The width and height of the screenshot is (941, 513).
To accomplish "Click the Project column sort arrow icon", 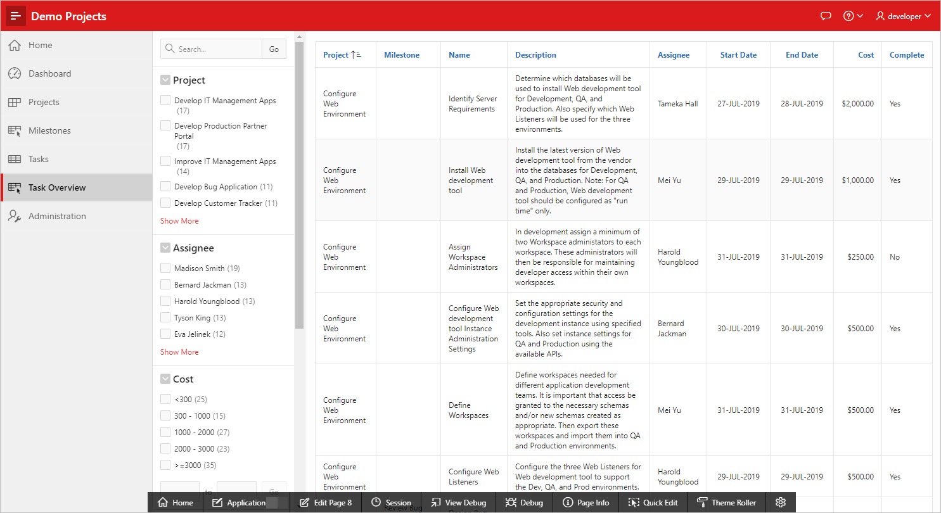I will (x=355, y=55).
